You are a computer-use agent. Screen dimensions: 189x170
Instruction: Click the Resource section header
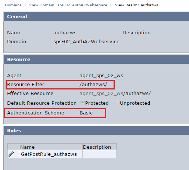coord(96,59)
